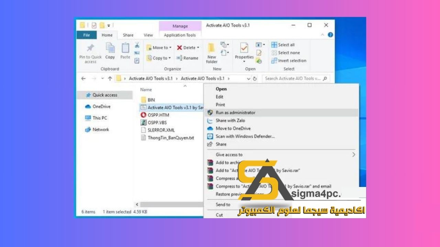Collapse the ribbon with the chevron
This screenshot has width=440, height=247.
[322, 35]
